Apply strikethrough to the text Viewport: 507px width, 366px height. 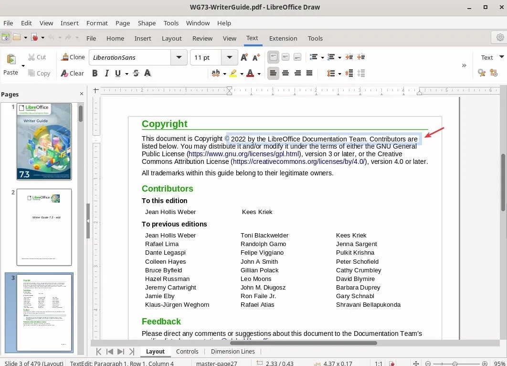pyautogui.click(x=136, y=73)
